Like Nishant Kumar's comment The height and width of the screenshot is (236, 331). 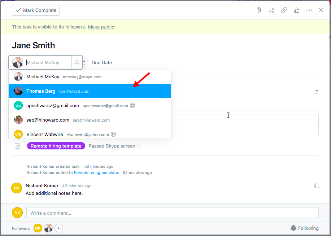pyautogui.click(x=316, y=185)
